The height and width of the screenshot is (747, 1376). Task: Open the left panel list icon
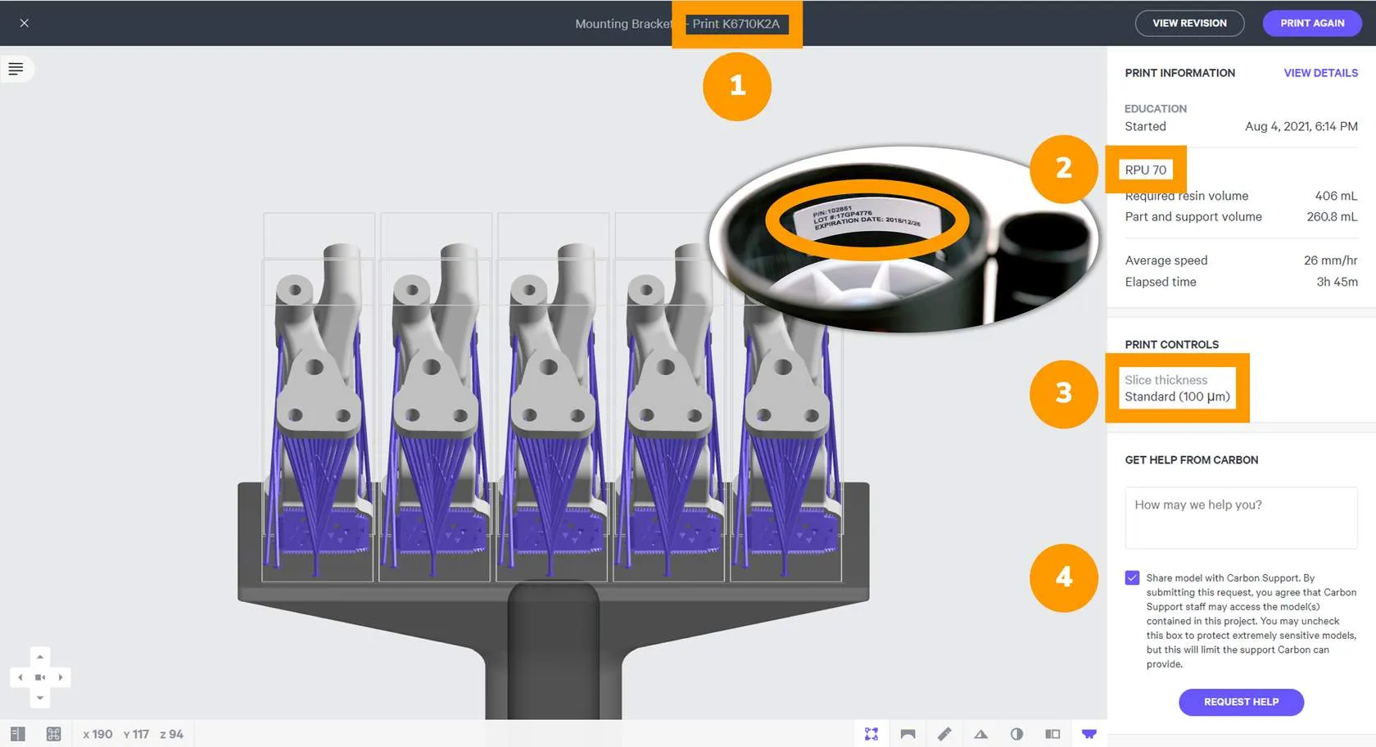click(x=16, y=69)
